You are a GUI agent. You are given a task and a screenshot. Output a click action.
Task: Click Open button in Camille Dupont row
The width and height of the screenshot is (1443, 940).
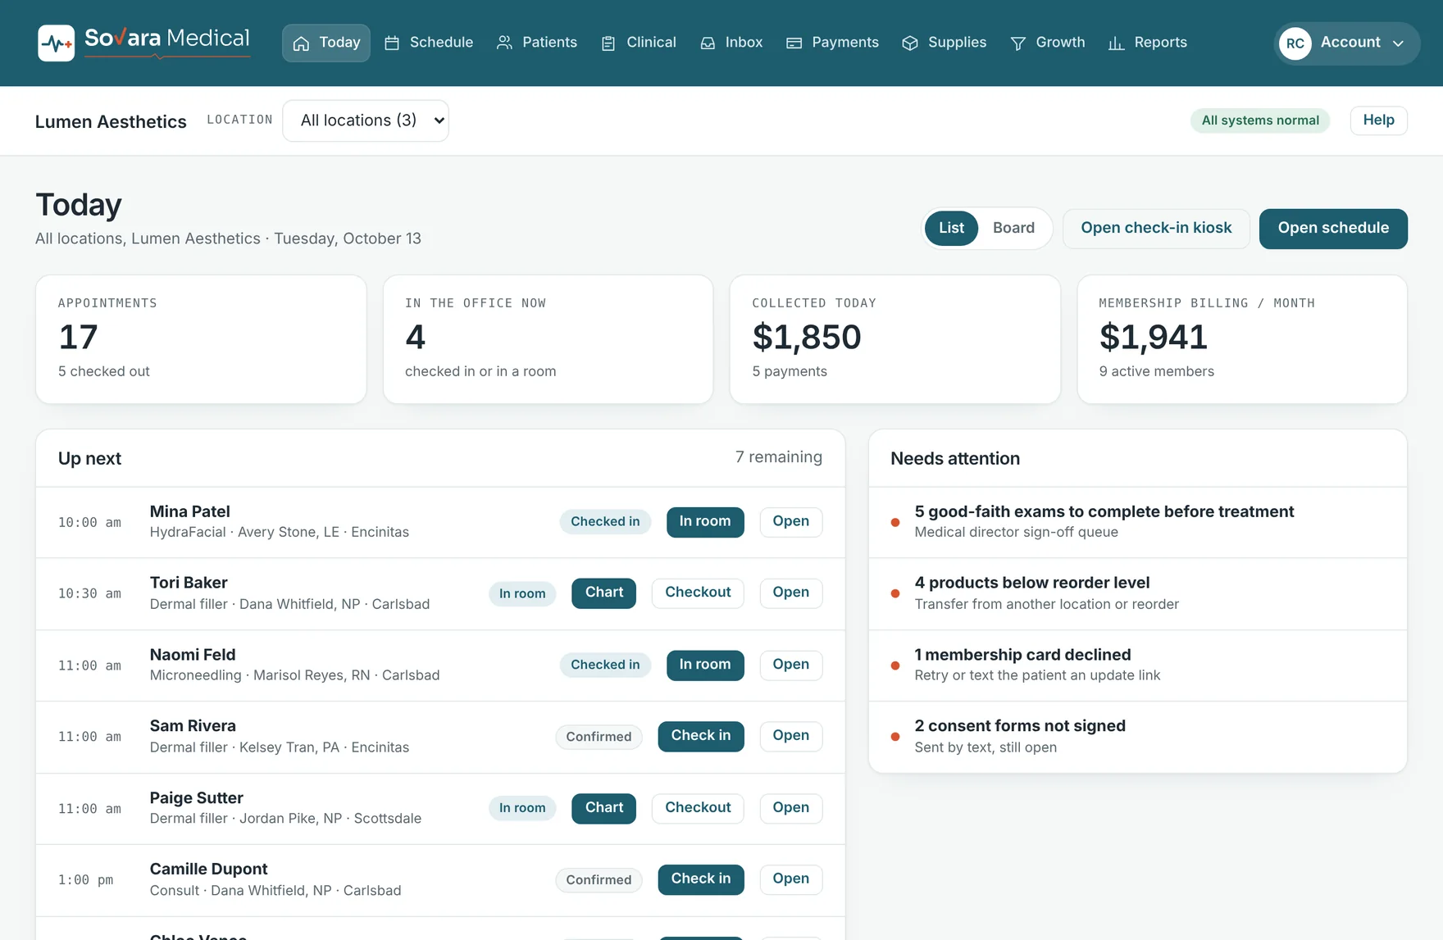click(x=790, y=879)
